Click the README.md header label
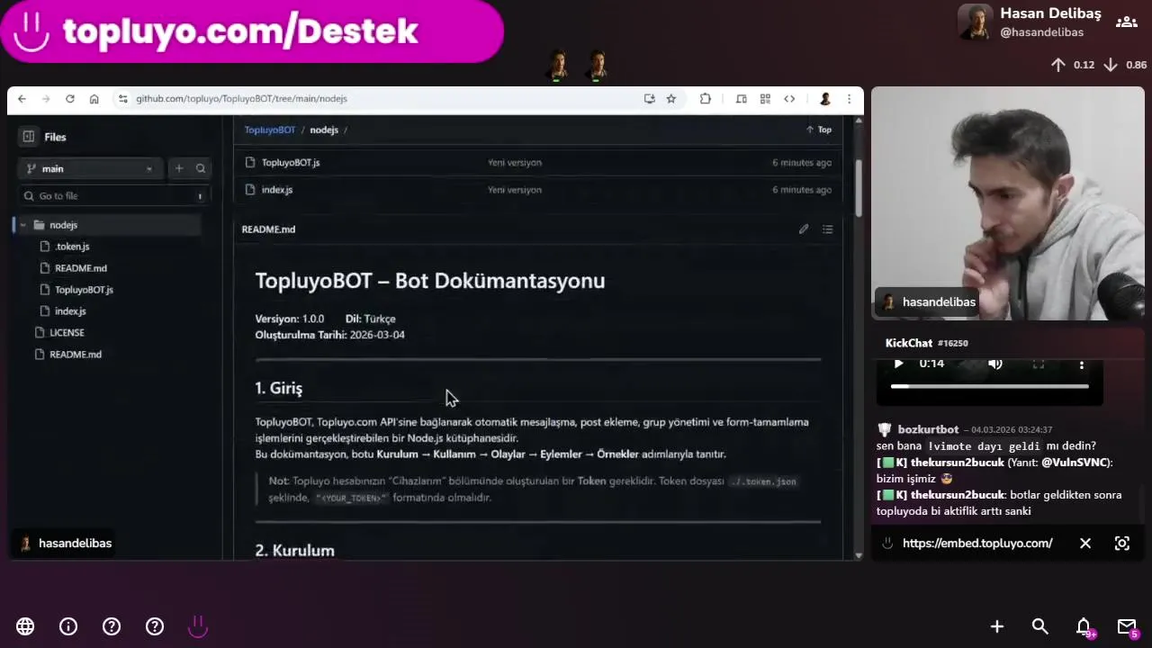This screenshot has width=1152, height=648. click(268, 229)
